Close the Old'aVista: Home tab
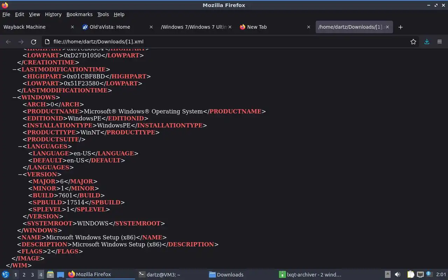 (x=151, y=27)
